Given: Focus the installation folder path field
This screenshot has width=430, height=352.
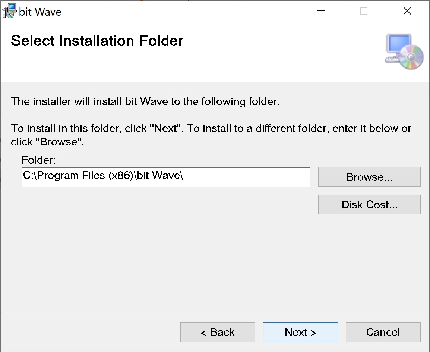Looking at the screenshot, I should pyautogui.click(x=166, y=177).
